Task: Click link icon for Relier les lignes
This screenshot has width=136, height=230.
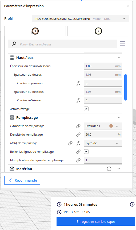Action: click(x=78, y=152)
